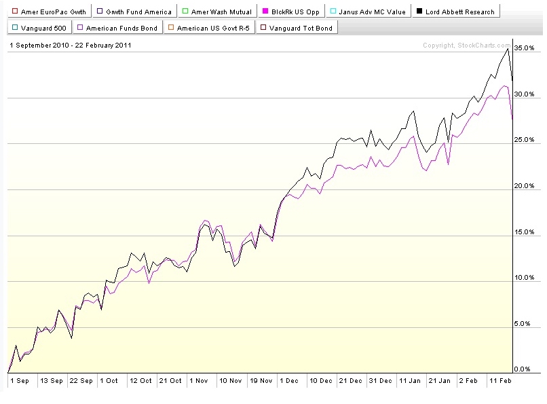Click the 30.0% axis label

(524, 94)
